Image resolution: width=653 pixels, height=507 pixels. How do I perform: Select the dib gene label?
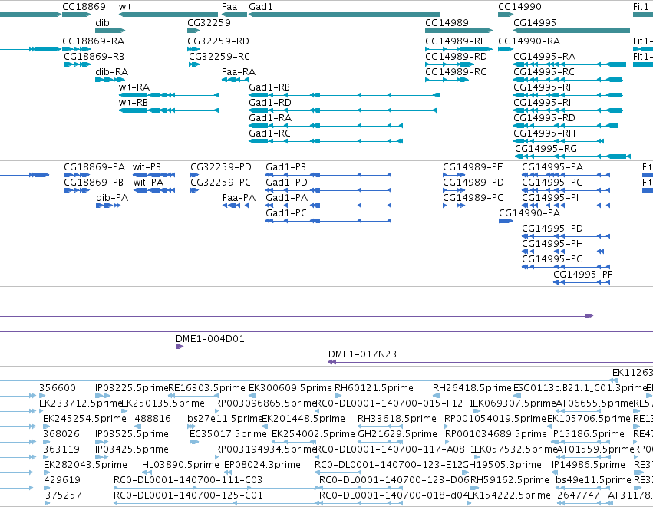click(103, 22)
